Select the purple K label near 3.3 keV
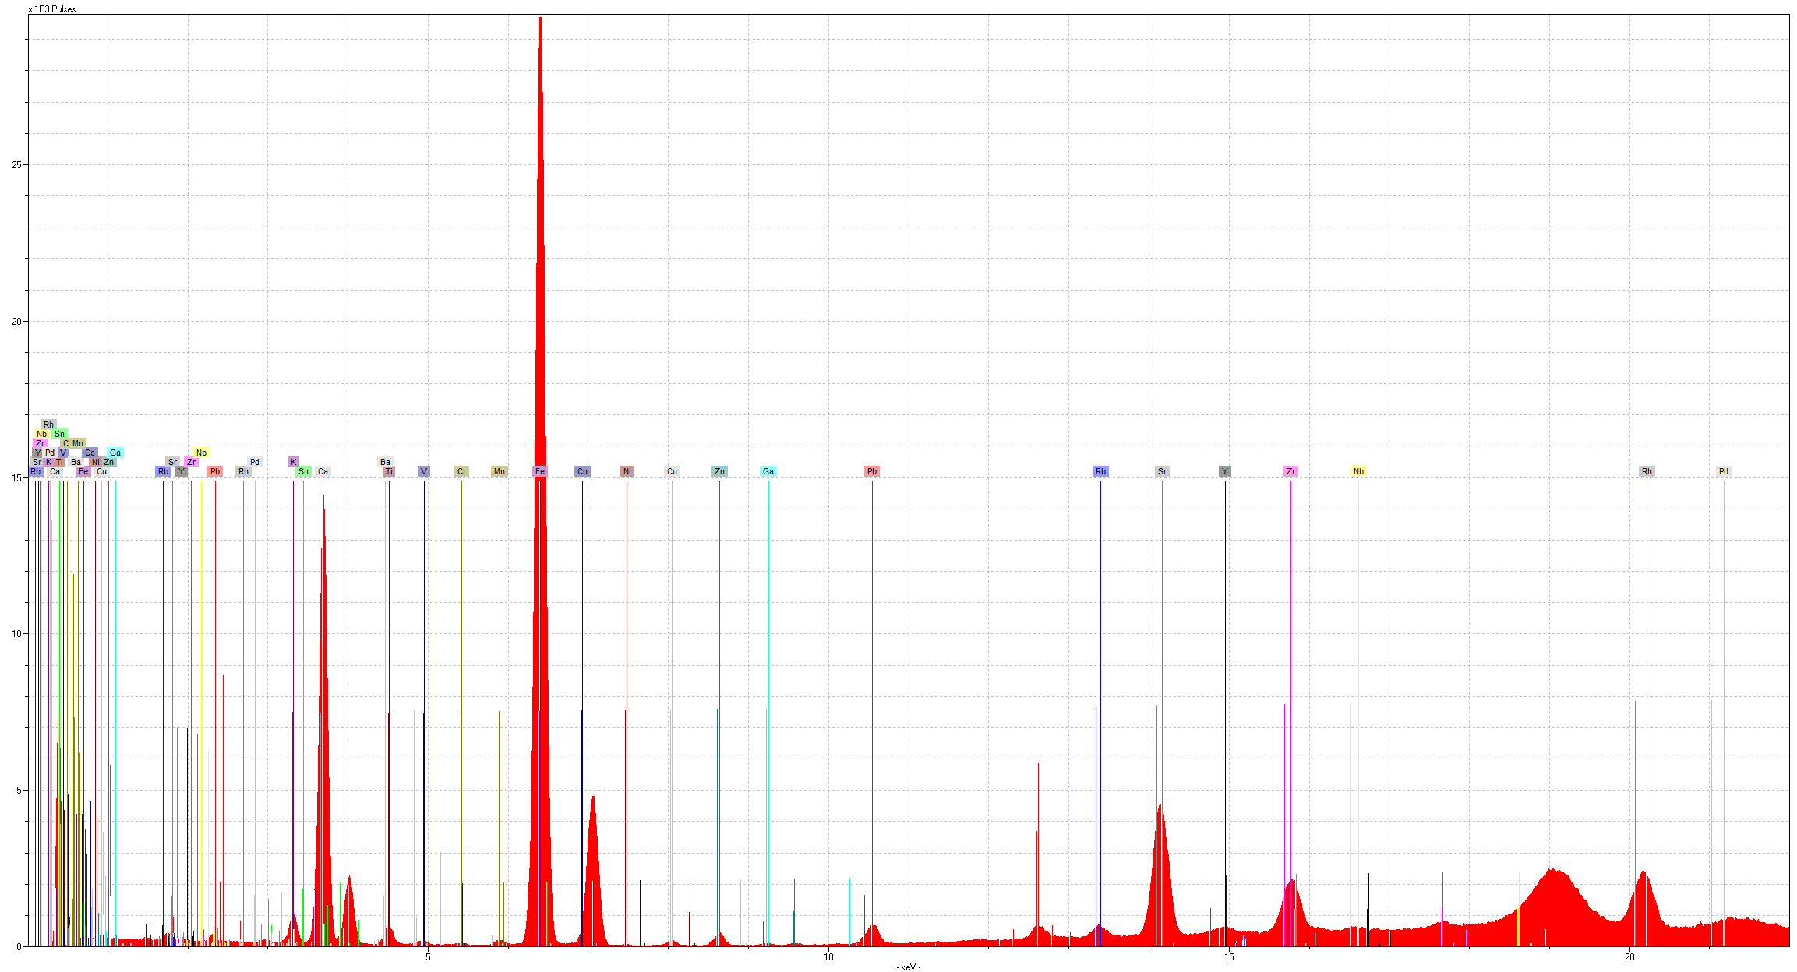This screenshot has width=1797, height=972. [293, 462]
